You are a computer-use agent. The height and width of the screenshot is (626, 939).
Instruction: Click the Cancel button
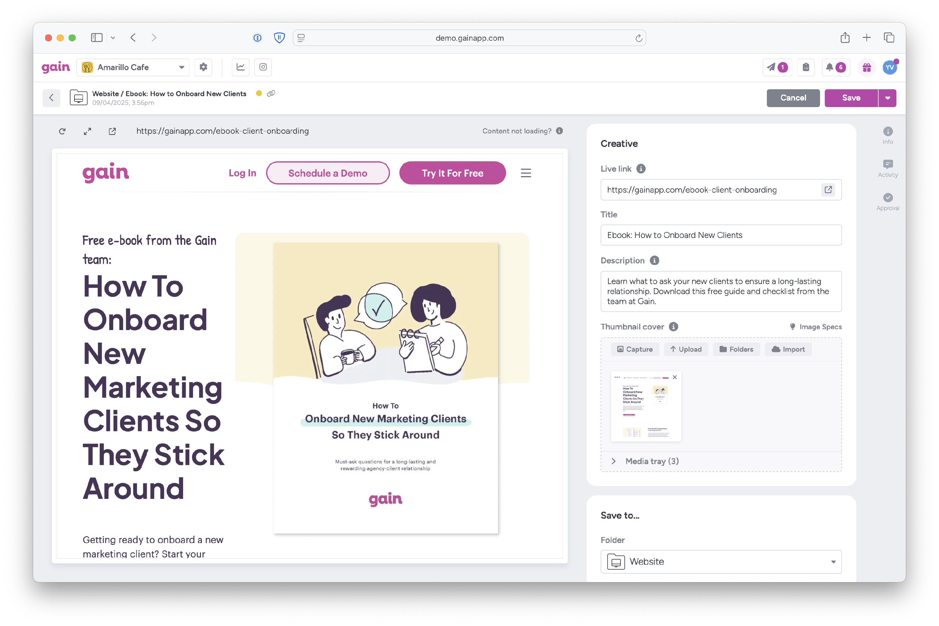793,98
